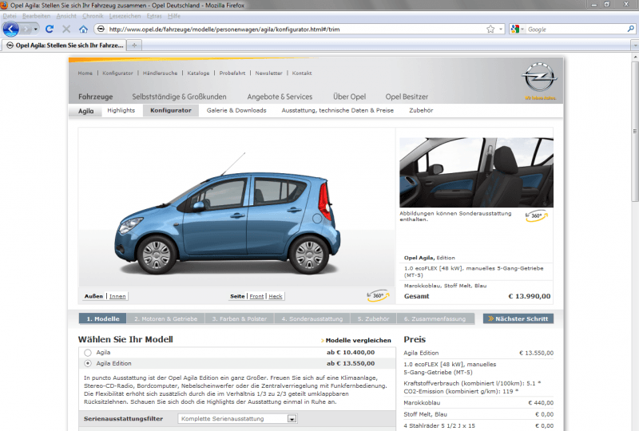639x431 pixels.
Task: Open the Hilfe menu
Action: pos(173,16)
